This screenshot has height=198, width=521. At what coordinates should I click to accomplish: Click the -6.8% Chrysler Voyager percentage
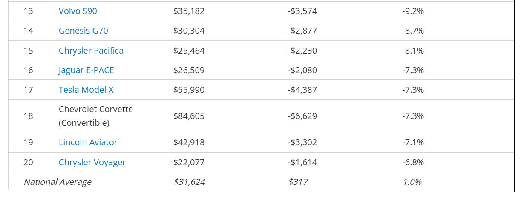(x=413, y=162)
